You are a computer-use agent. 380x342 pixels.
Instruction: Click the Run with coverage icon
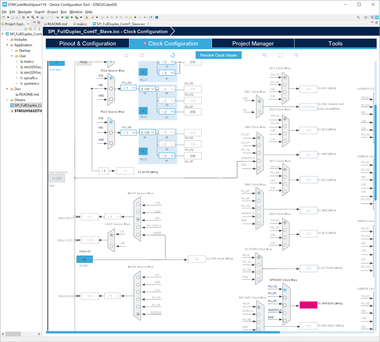click(76, 18)
